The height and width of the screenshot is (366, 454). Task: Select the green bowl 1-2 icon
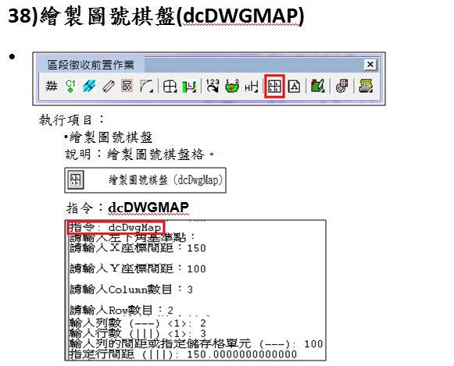[232, 86]
